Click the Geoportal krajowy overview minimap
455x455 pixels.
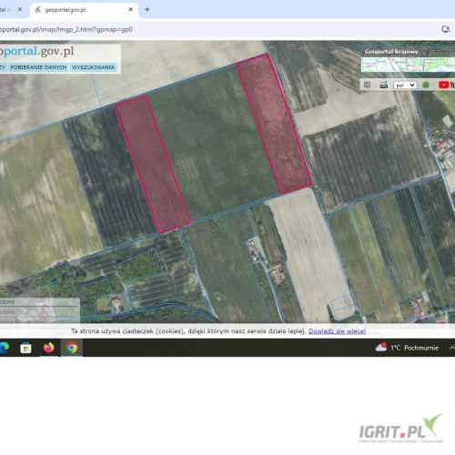pyautogui.click(x=408, y=65)
